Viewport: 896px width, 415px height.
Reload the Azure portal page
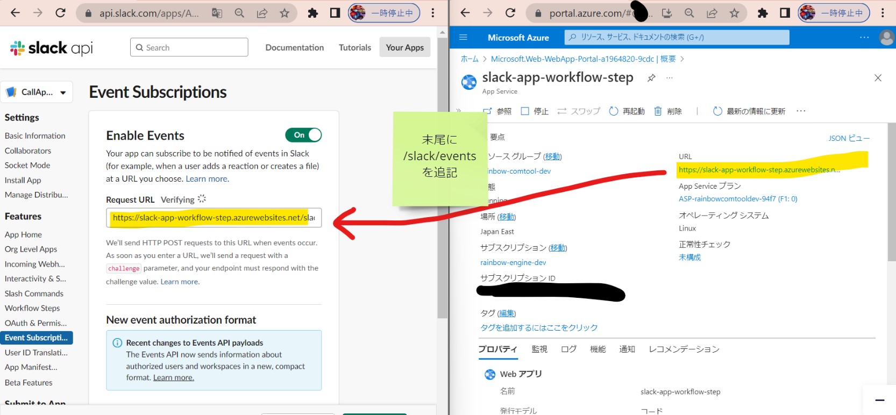click(x=510, y=13)
